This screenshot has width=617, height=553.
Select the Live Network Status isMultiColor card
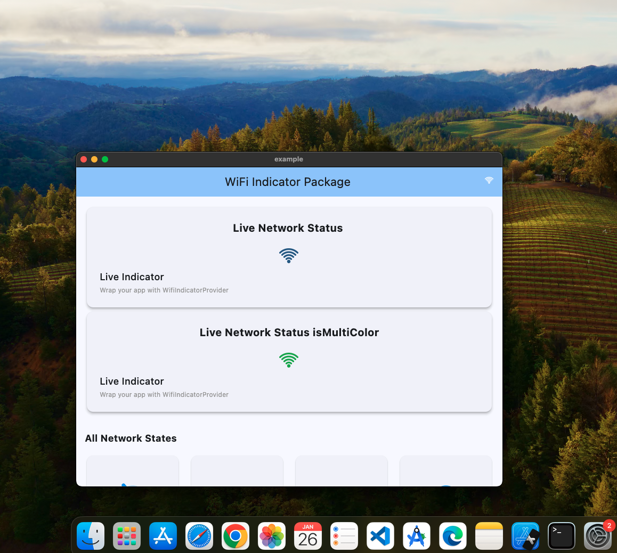(x=289, y=362)
